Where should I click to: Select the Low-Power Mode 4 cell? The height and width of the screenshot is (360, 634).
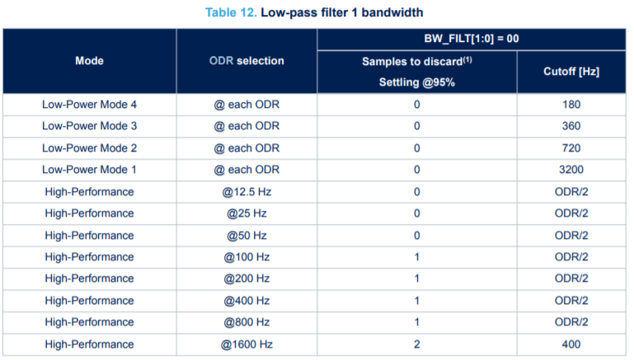(x=89, y=105)
